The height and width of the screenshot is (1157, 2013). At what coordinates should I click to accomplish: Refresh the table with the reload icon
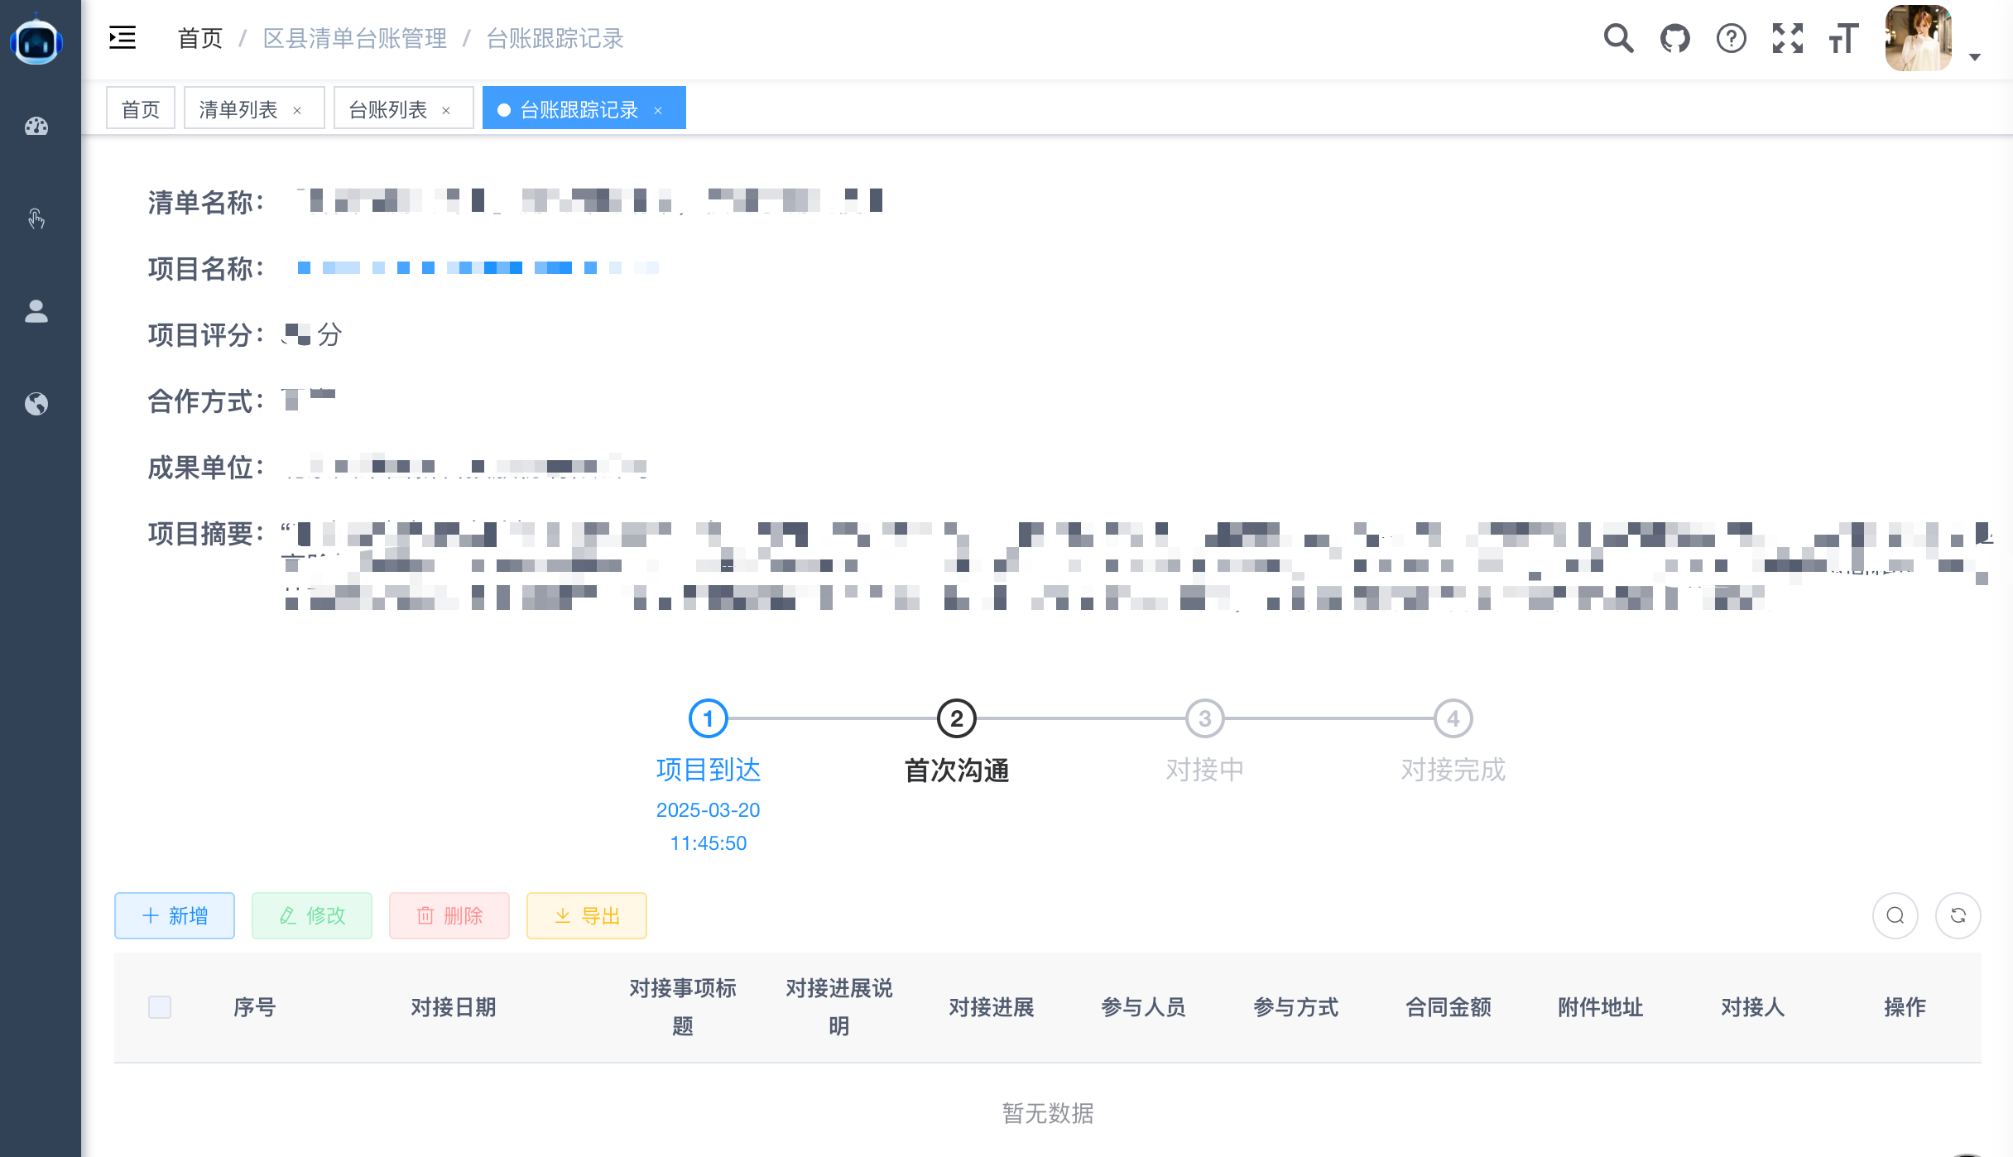1958,915
